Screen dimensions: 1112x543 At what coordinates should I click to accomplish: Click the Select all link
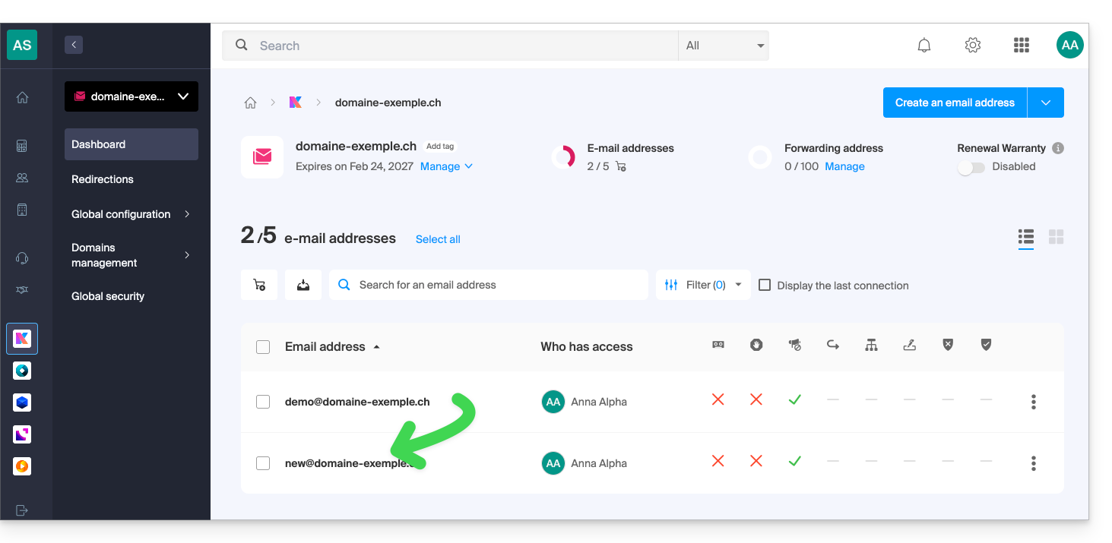[438, 239]
